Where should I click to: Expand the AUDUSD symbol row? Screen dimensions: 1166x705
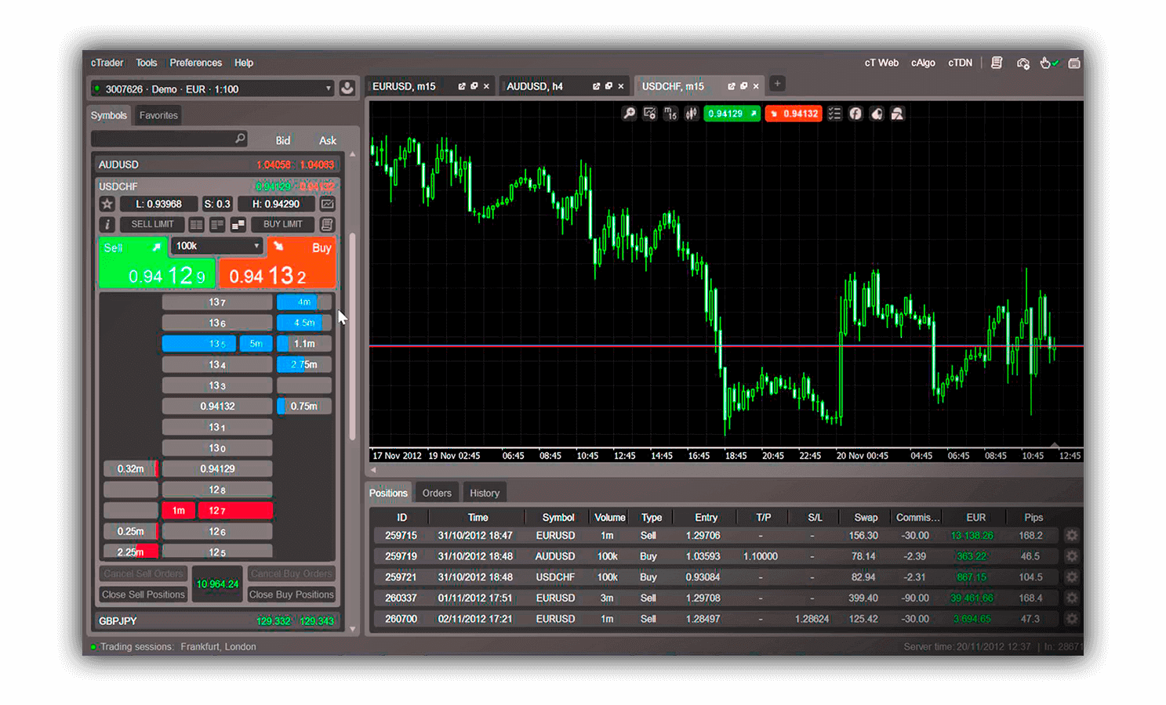pos(216,164)
